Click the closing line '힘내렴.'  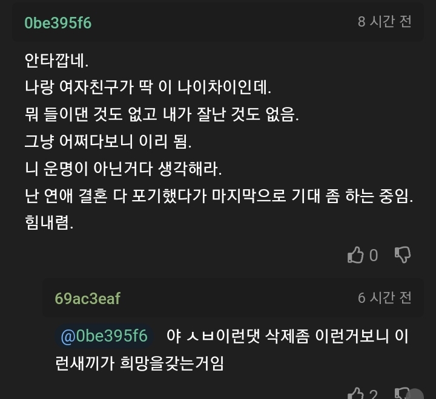(49, 223)
